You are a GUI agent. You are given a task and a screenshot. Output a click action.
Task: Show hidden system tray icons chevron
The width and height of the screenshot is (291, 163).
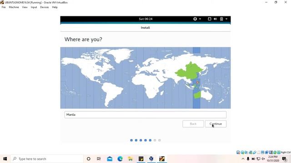click(243, 159)
